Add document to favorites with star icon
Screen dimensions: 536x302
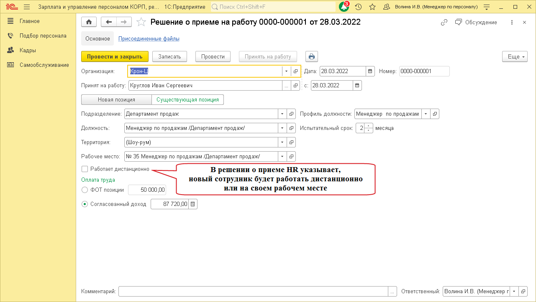(x=141, y=22)
